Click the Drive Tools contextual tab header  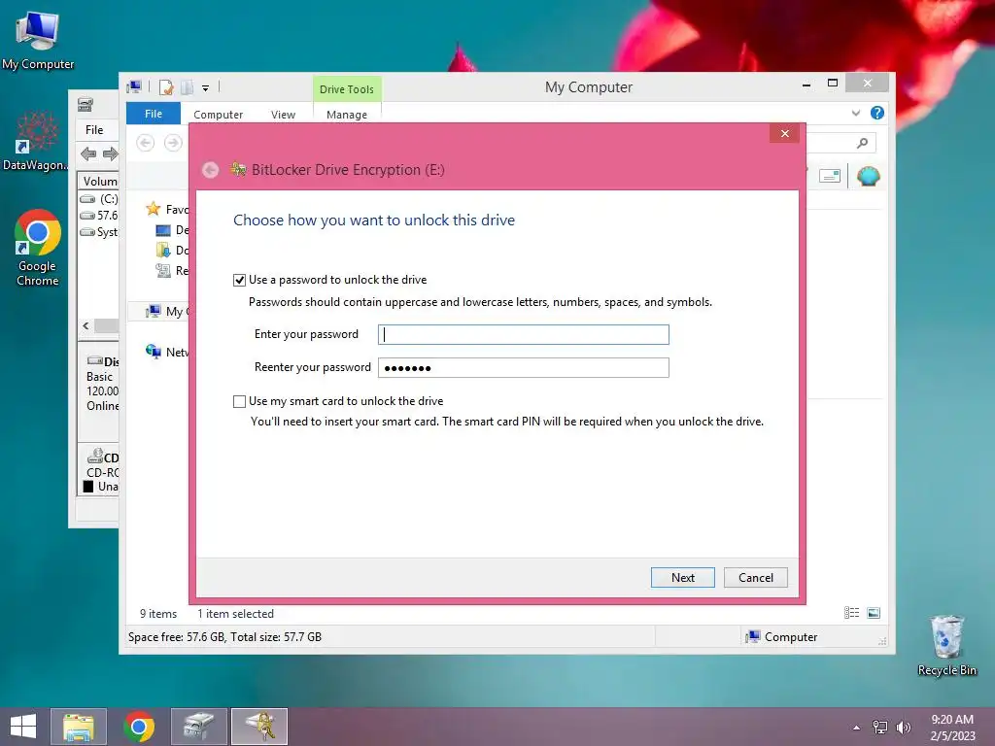[347, 89]
